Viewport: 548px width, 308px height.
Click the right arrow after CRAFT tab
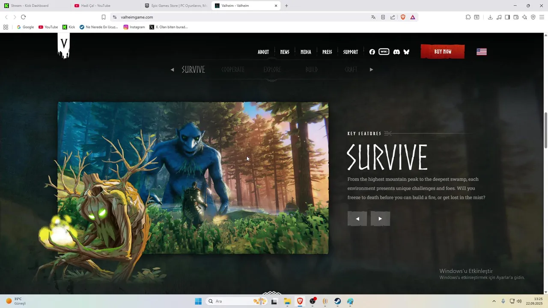tap(371, 69)
